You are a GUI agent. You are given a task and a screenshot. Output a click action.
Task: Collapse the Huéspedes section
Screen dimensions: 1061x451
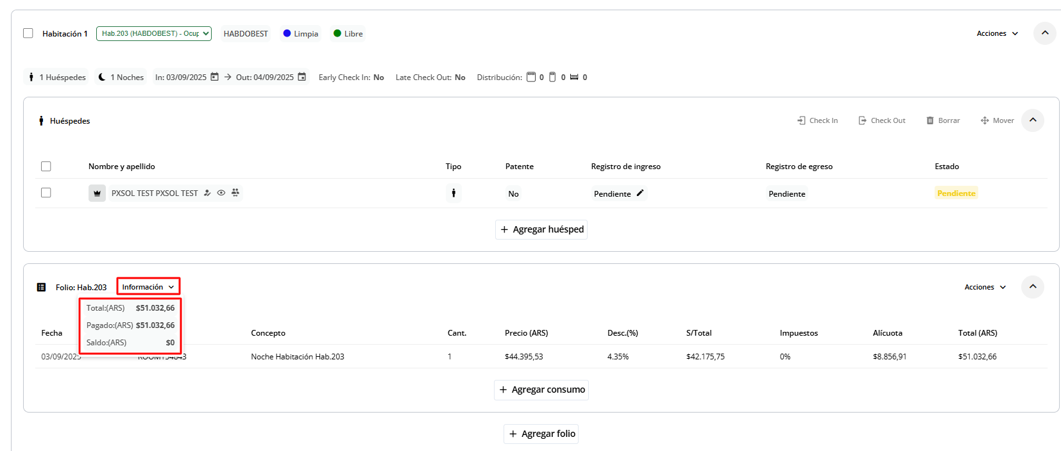[1033, 120]
